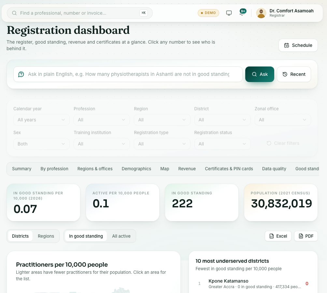The image size is (327, 293).
Task: Open the Profession dropdown
Action: 102,120
